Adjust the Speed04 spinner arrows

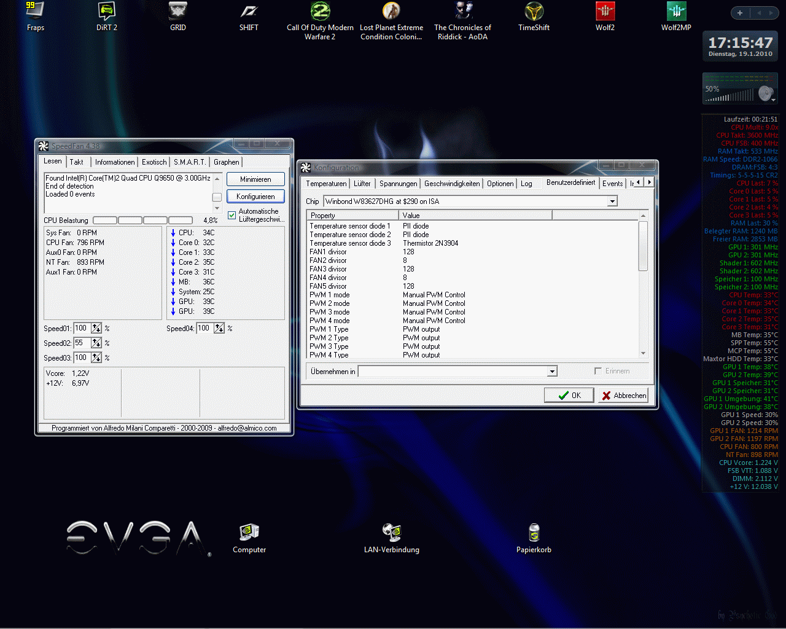219,329
